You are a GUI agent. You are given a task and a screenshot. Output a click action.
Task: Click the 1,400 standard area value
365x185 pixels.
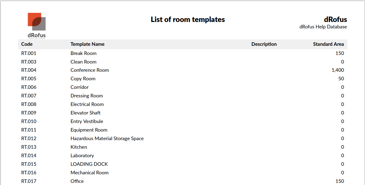[337, 70]
